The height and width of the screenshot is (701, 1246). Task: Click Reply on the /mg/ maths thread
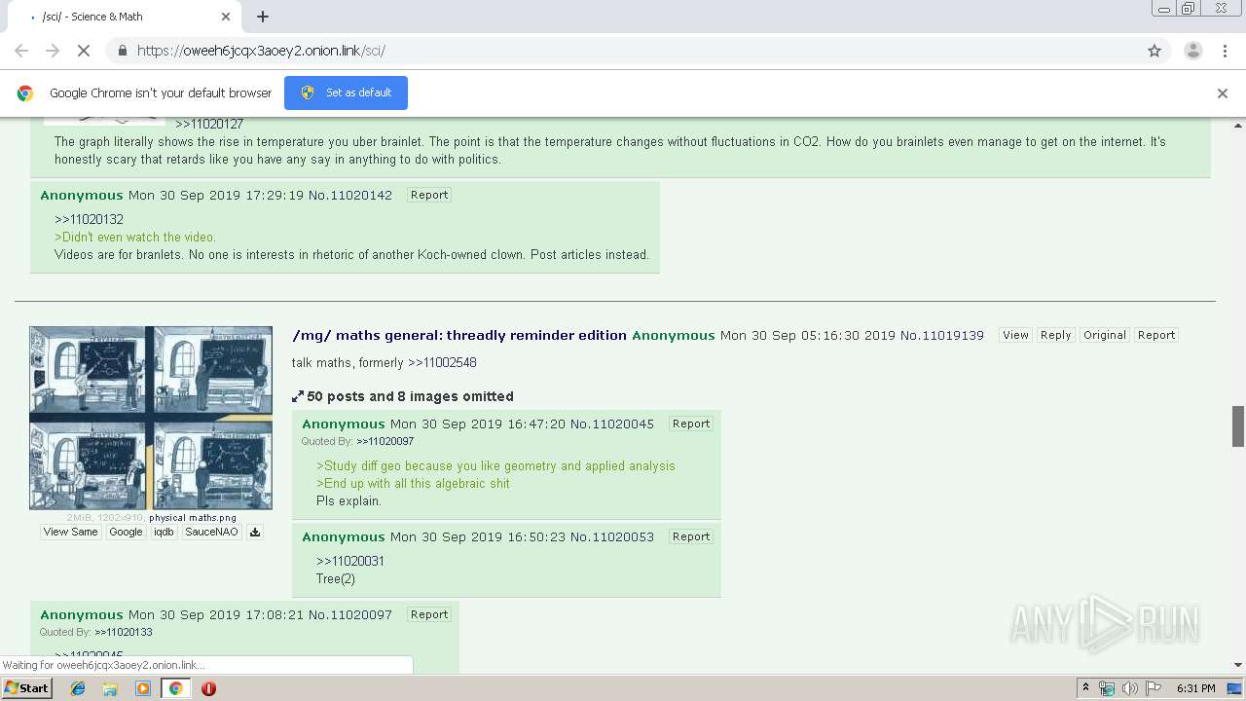click(x=1055, y=335)
